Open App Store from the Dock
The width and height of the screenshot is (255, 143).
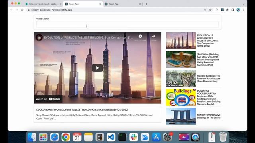click(x=156, y=137)
